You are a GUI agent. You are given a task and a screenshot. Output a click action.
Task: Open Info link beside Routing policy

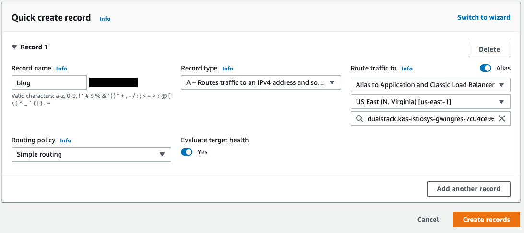(x=65, y=140)
